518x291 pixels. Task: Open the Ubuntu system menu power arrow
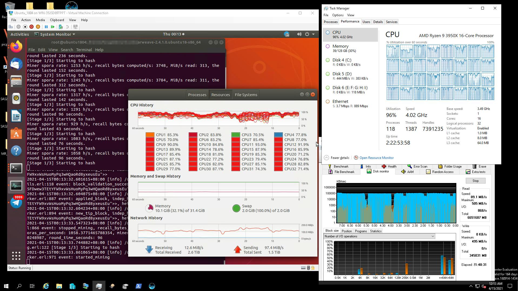coord(313,34)
